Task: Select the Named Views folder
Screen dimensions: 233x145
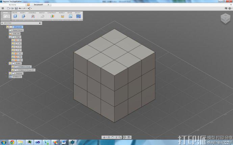Action: pyautogui.click(x=16, y=30)
